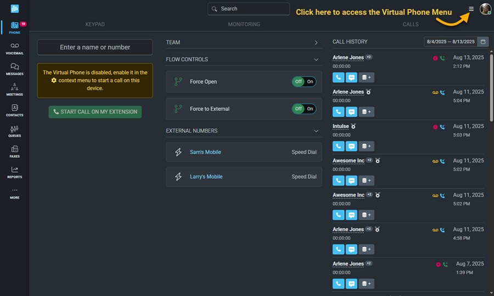Open the Messages sidebar icon
Screen dimensions: 494x296
14,69
